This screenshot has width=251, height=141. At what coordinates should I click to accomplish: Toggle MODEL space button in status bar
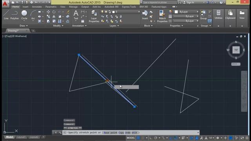[x=131, y=138]
